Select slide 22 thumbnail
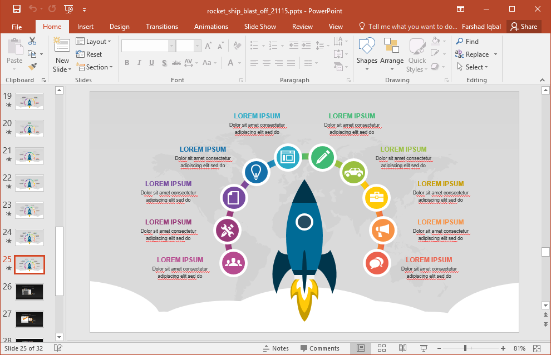 [29, 183]
